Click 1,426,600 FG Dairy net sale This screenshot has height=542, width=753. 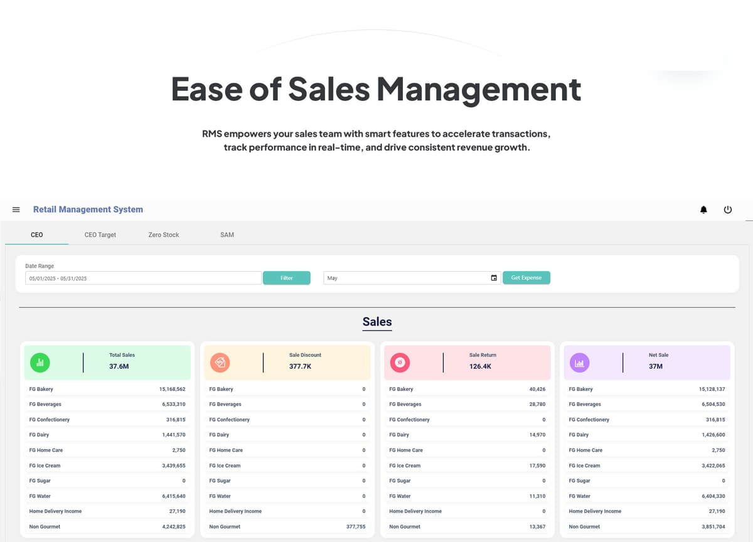[713, 435]
